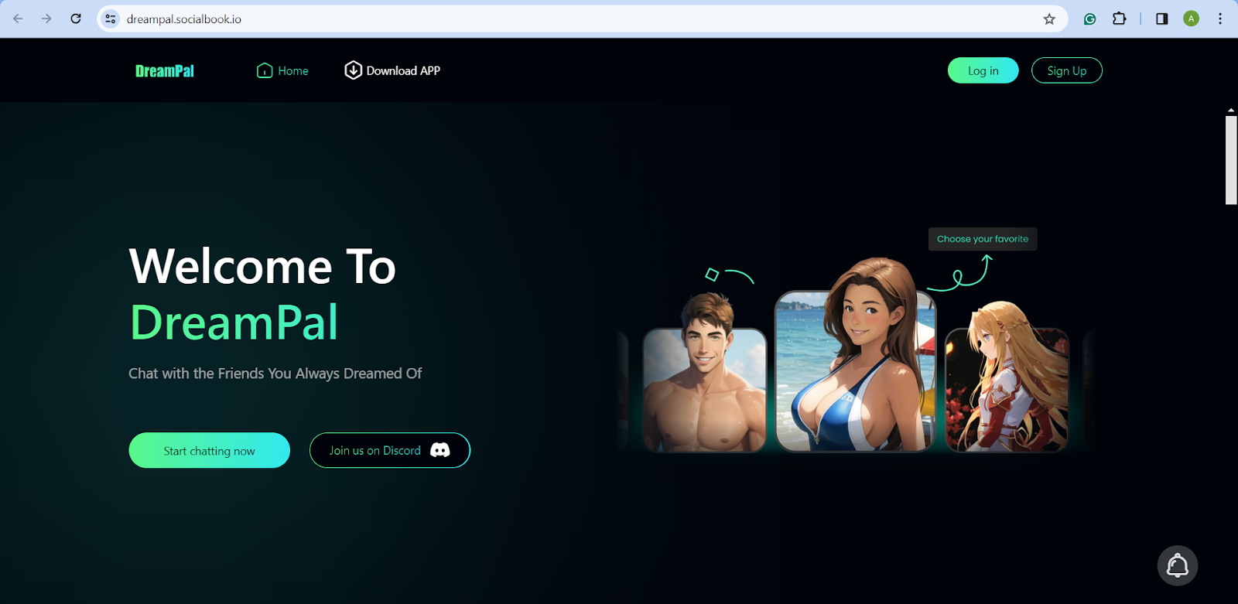This screenshot has width=1238, height=604.
Task: Click Join us on Discord button
Action: (390, 450)
